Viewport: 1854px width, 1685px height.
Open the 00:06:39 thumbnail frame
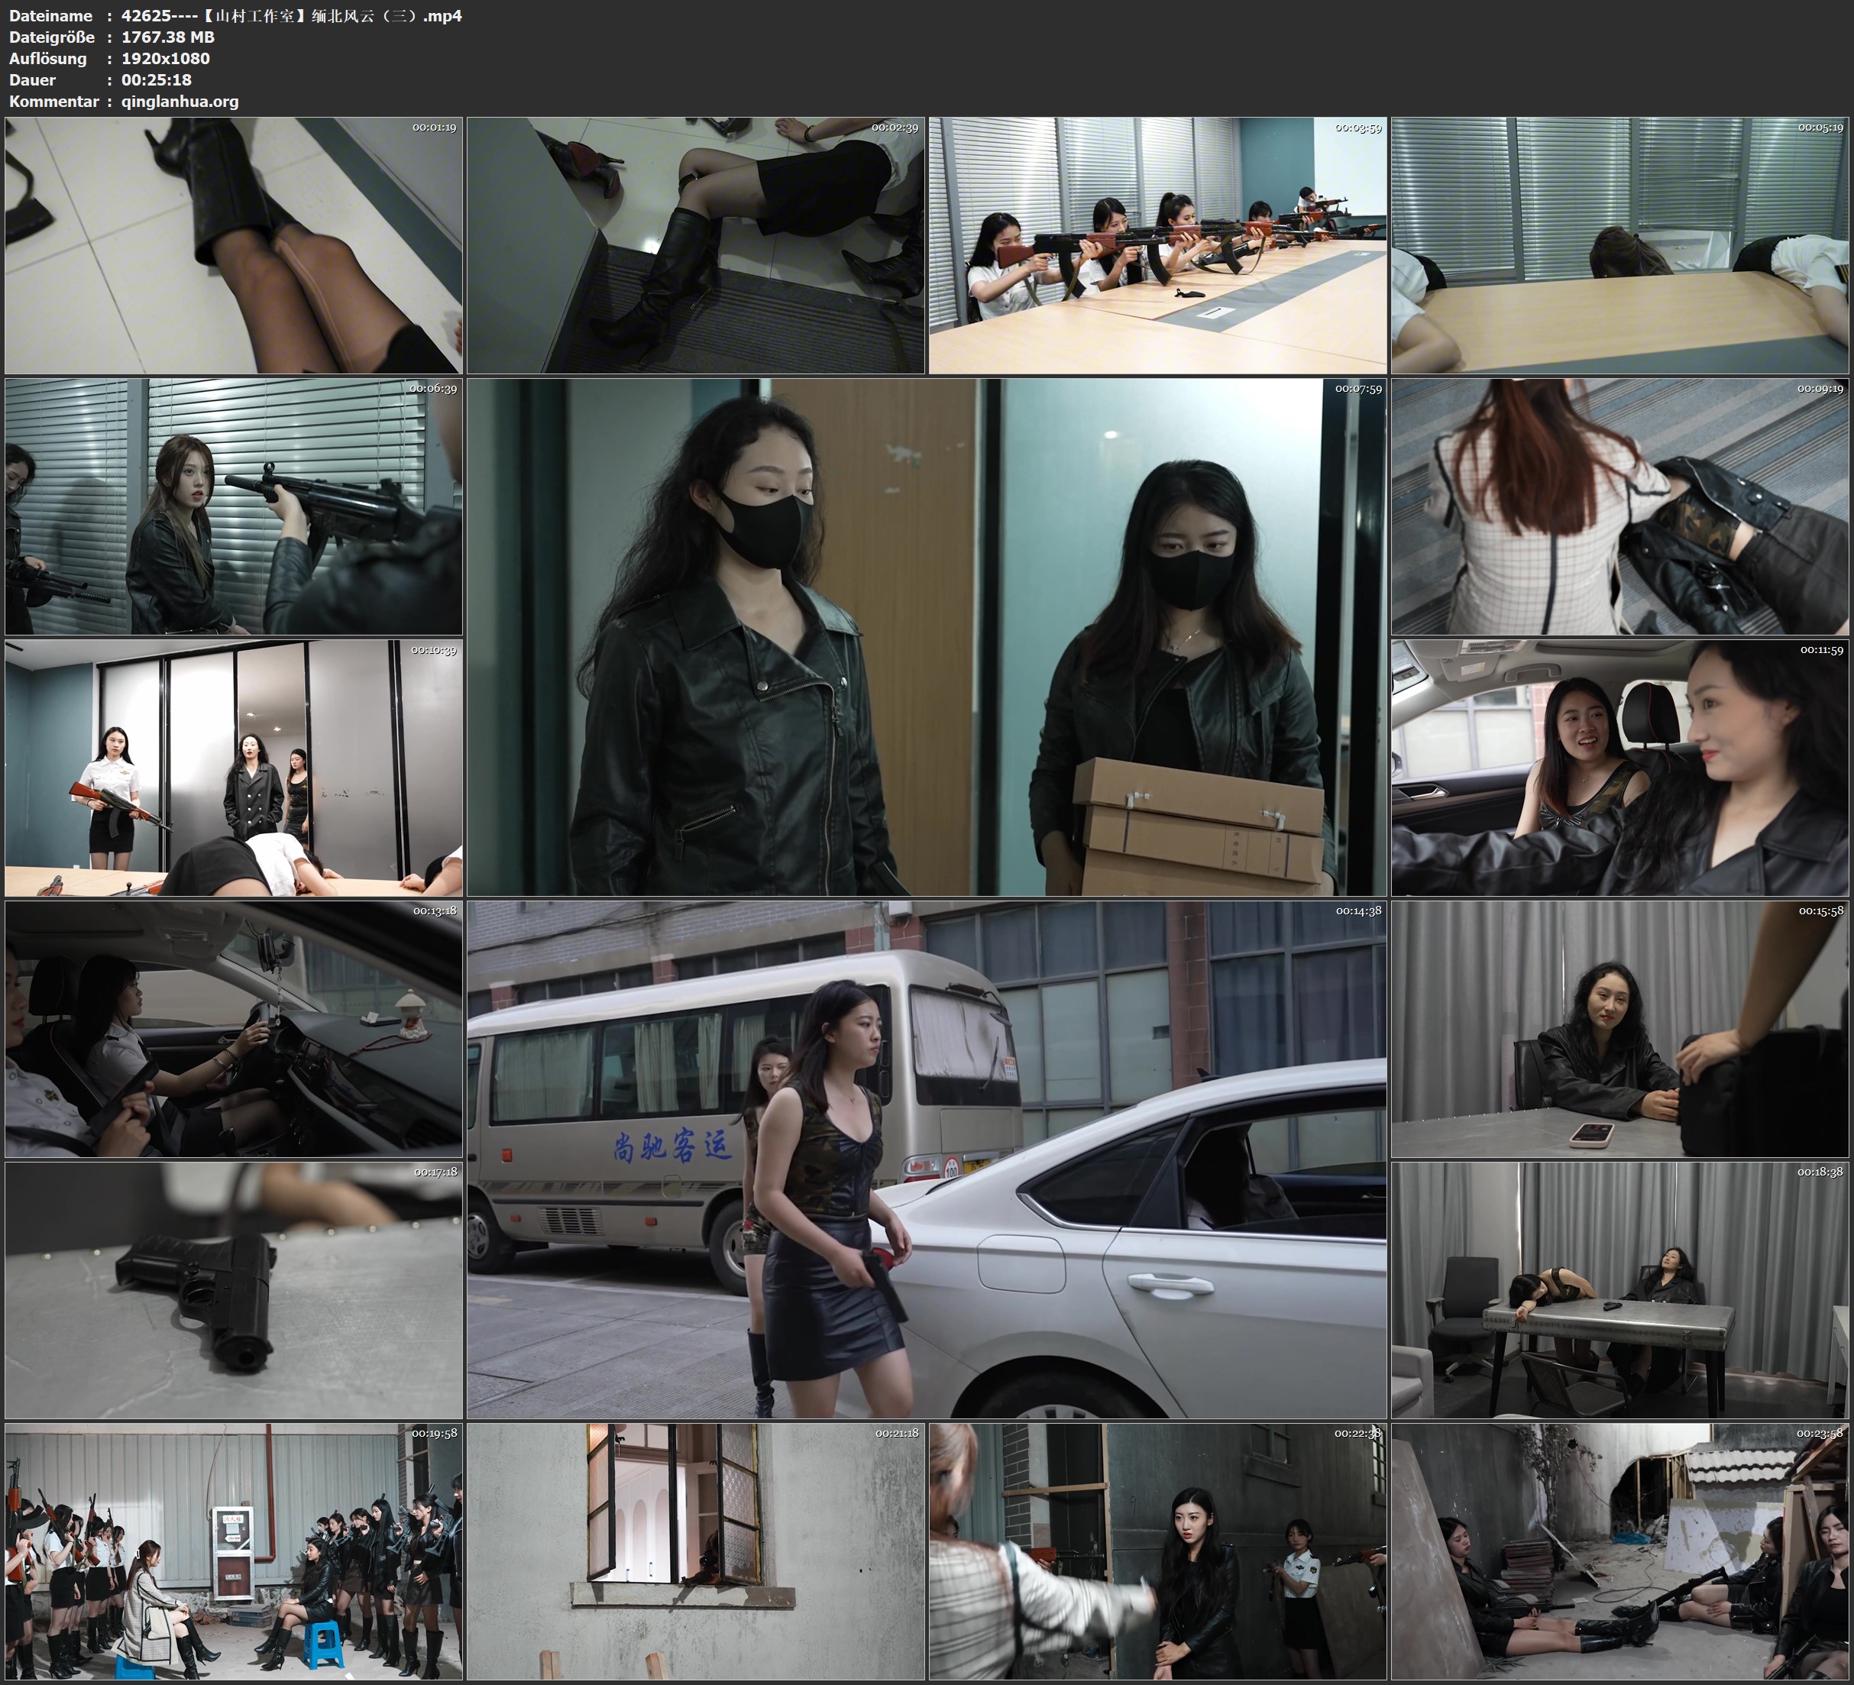point(234,506)
